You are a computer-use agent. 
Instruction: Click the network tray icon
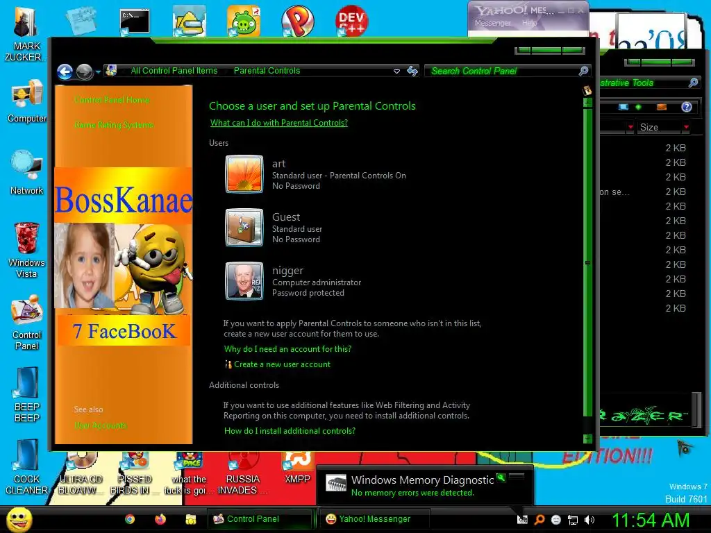[573, 520]
